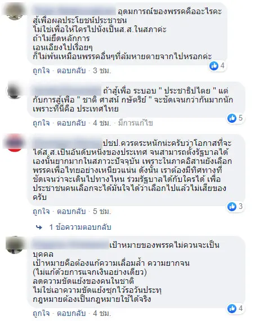The width and height of the screenshot is (264, 321).
Task: Click ถูกใจ under the 4 ชม. edited comment
Action: pyautogui.click(x=41, y=123)
